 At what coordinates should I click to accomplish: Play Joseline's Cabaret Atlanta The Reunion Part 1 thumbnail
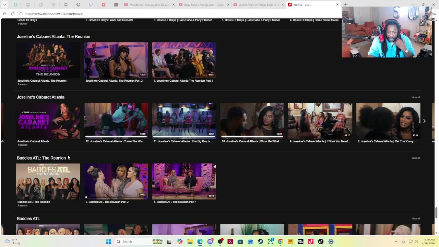tap(184, 60)
